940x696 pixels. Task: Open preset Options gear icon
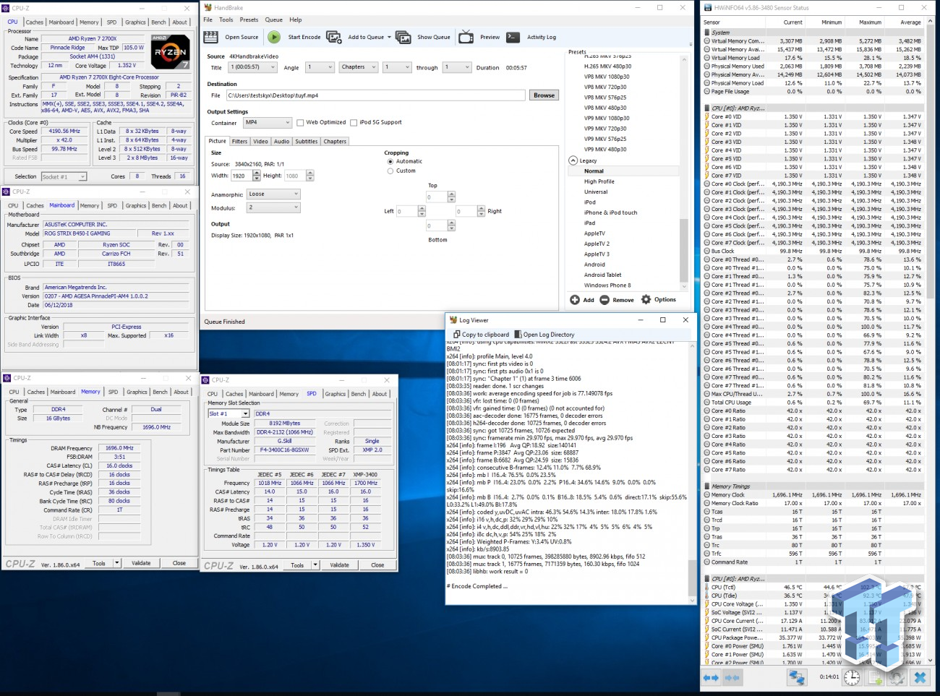[x=646, y=299]
